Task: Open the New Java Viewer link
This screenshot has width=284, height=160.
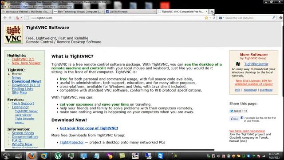Action: pos(26,63)
